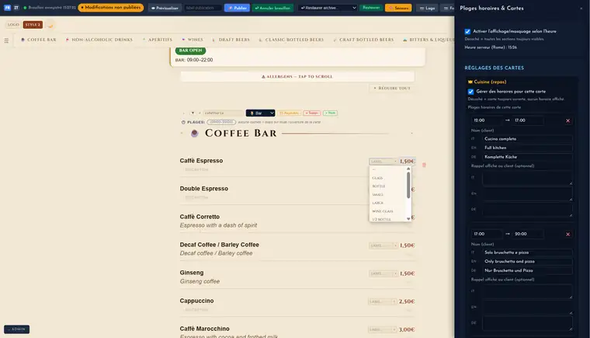Click the red trash icon next to Caffè Espresso
Viewport: 590px width, 338px height.
[x=424, y=165]
